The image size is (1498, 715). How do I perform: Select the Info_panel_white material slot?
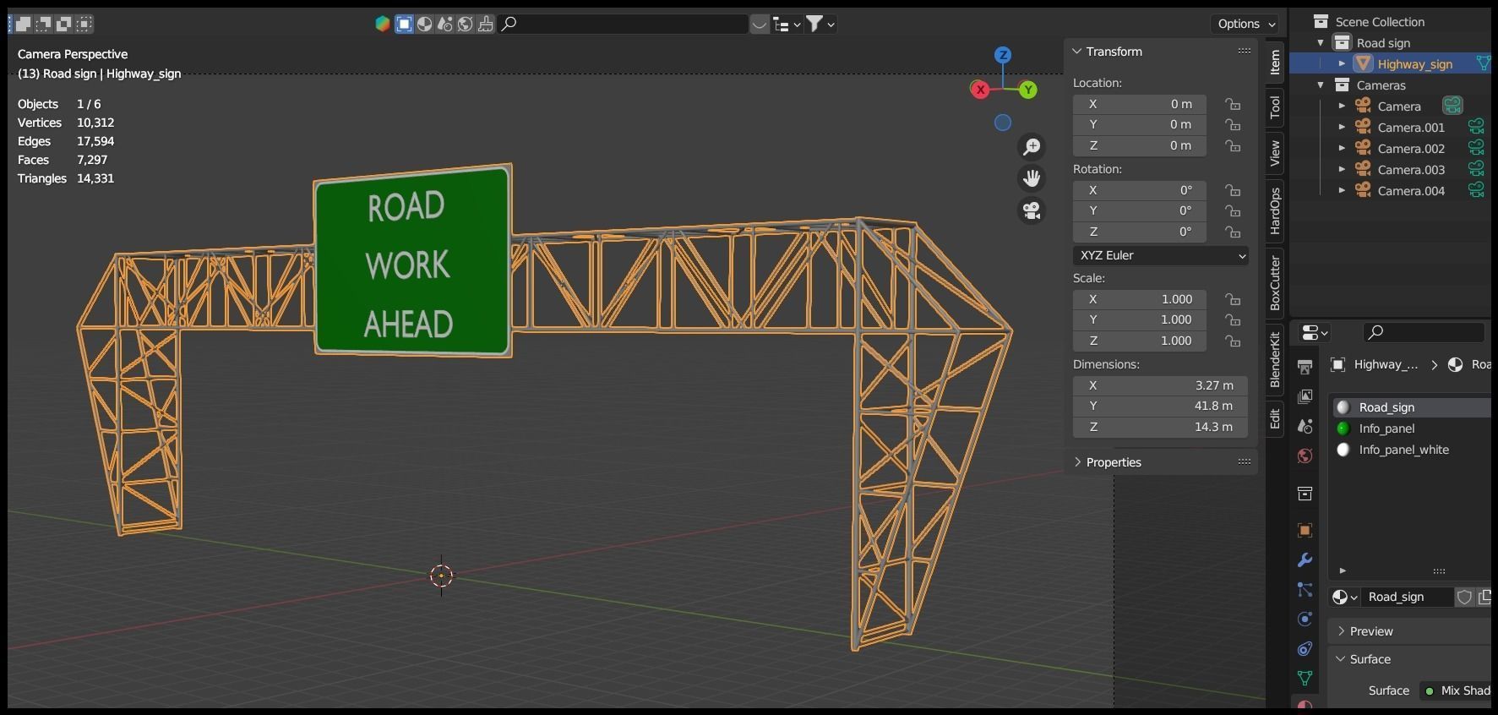tap(1412, 450)
